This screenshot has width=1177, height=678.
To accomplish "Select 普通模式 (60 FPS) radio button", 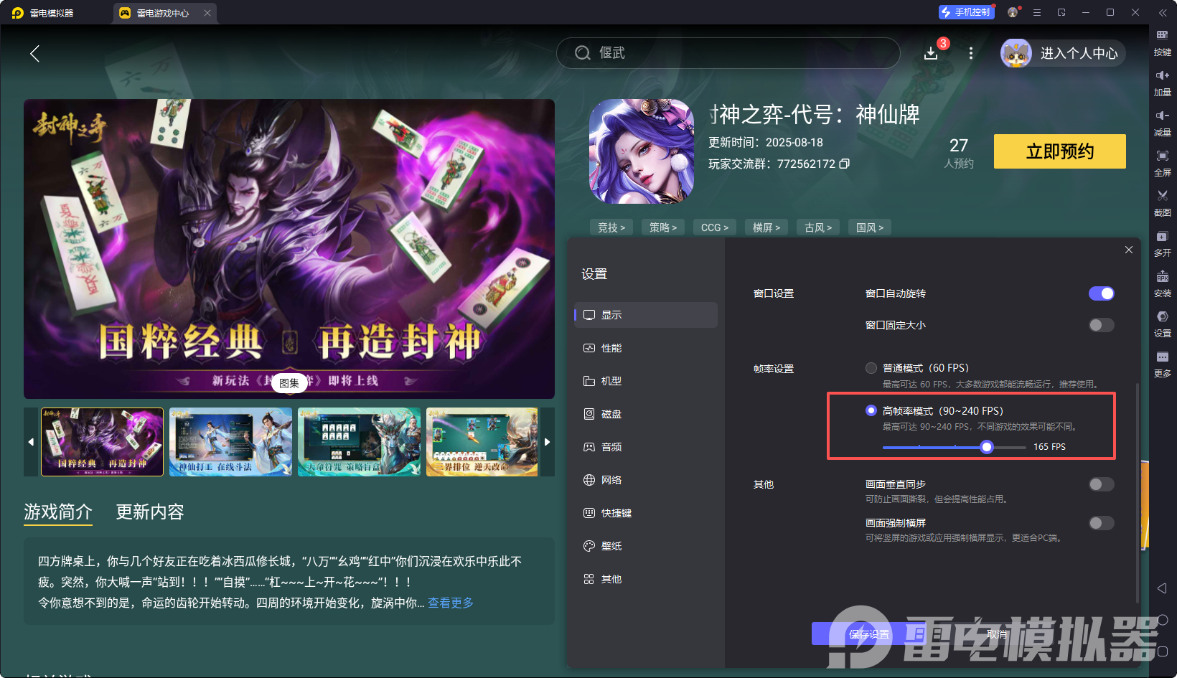I will (x=871, y=367).
